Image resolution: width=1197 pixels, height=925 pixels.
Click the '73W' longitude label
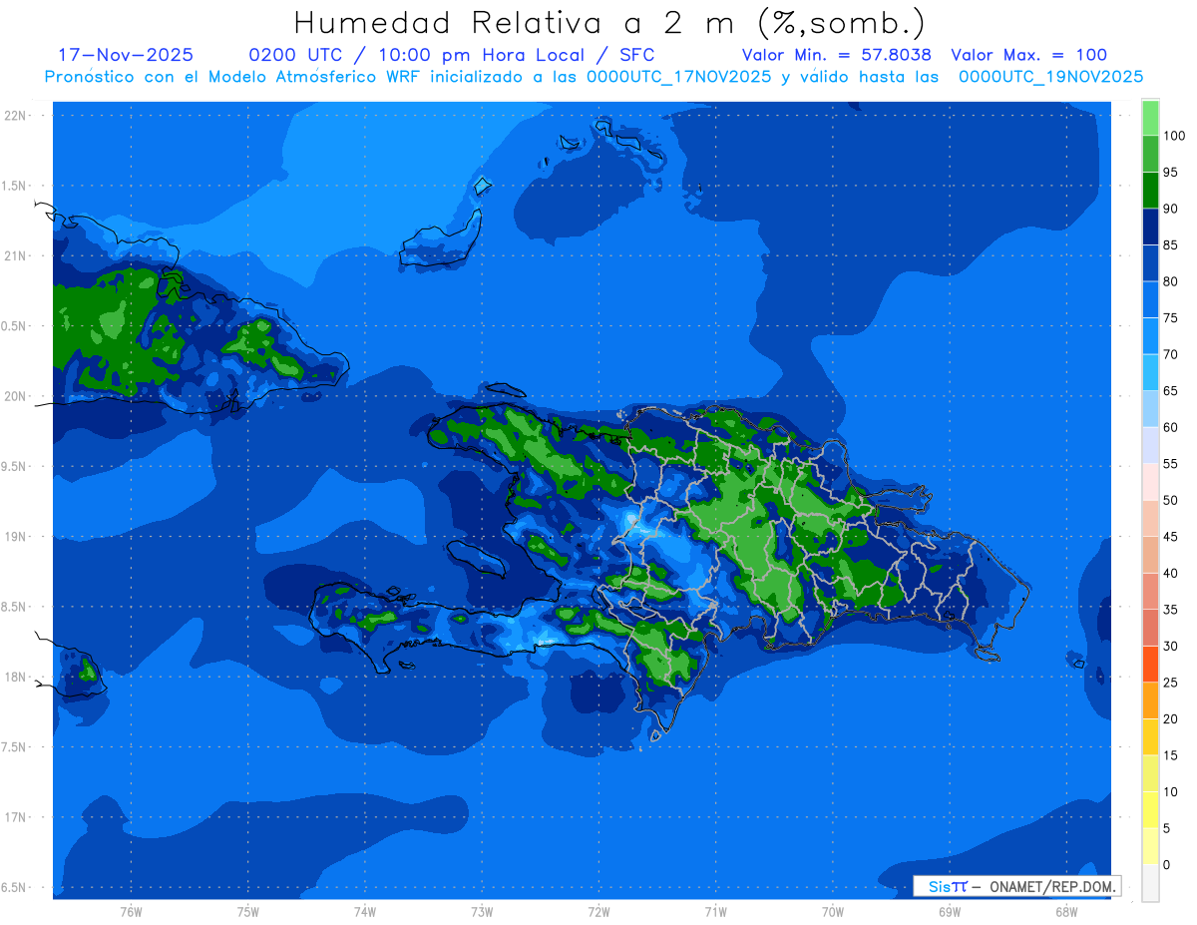pos(482,911)
